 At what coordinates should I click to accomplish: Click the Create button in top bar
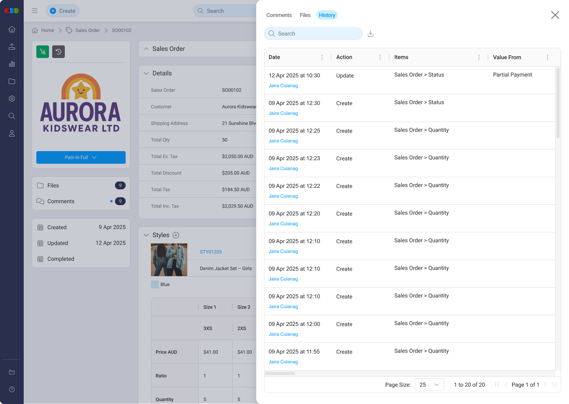pos(62,11)
